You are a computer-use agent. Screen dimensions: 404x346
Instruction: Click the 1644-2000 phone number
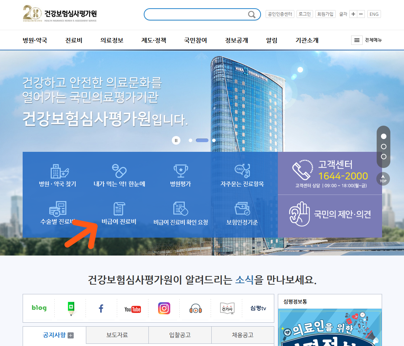click(x=343, y=176)
